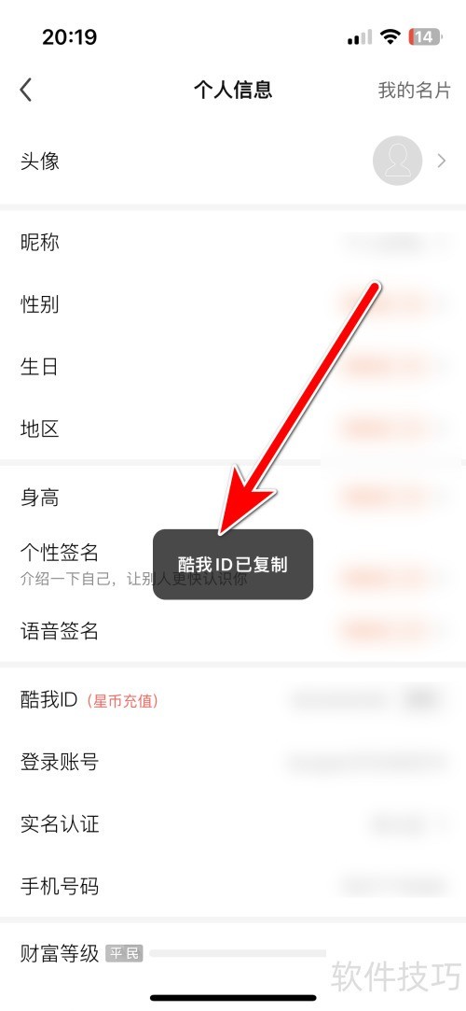
Task: Edit the 身高 row
Action: (233, 498)
